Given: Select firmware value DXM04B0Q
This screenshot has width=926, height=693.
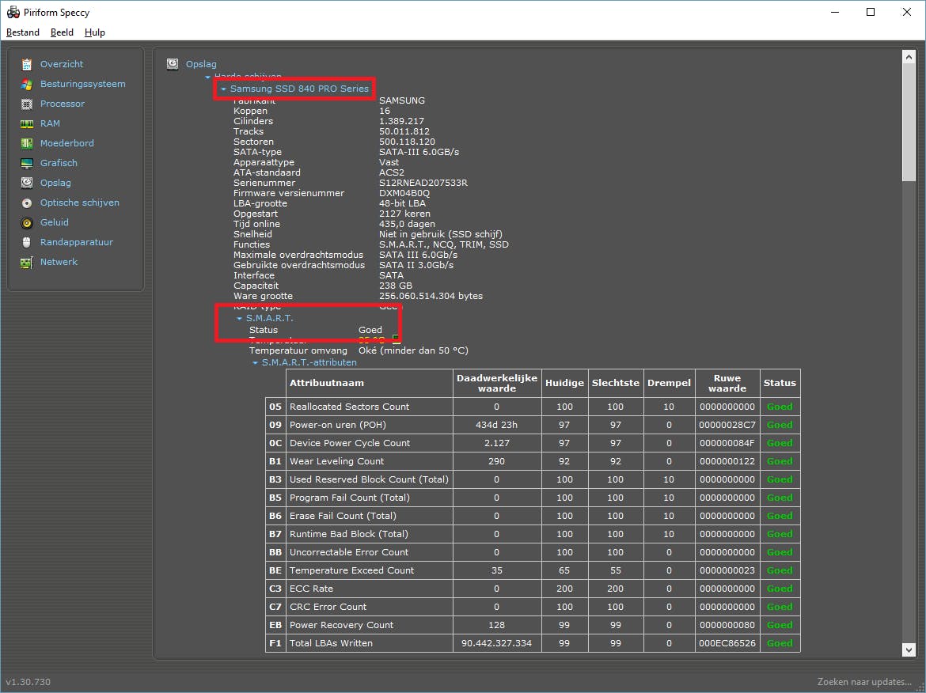Looking at the screenshot, I should (x=404, y=193).
